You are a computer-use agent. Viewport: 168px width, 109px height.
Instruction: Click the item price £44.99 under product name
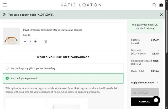(27, 35)
